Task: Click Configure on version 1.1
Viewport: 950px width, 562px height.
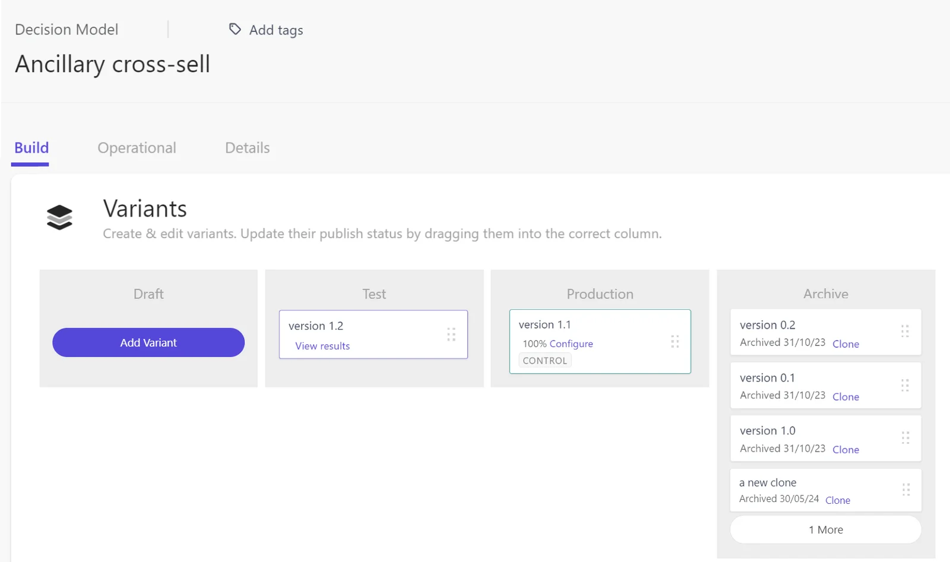Action: [x=571, y=344]
